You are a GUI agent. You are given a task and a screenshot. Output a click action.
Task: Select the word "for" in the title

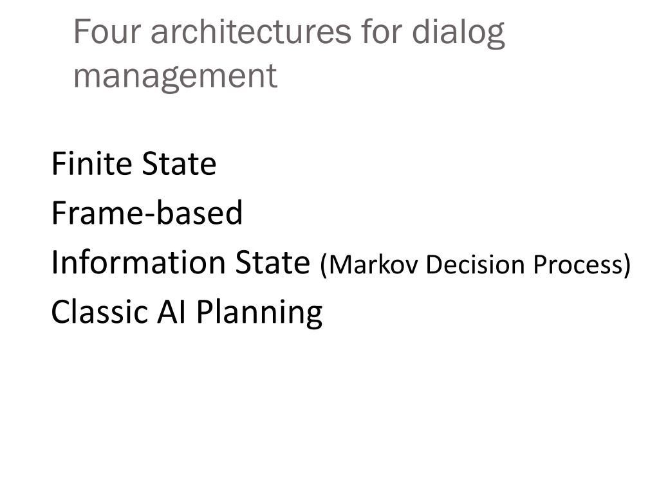[x=382, y=31]
